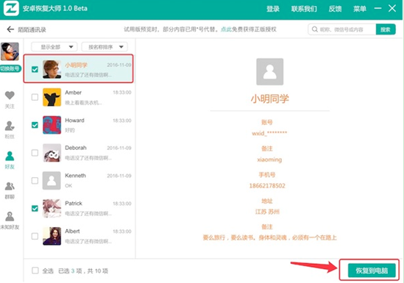404x283 pixels.
Task: Check the Deborah checkbox
Action: (35, 153)
